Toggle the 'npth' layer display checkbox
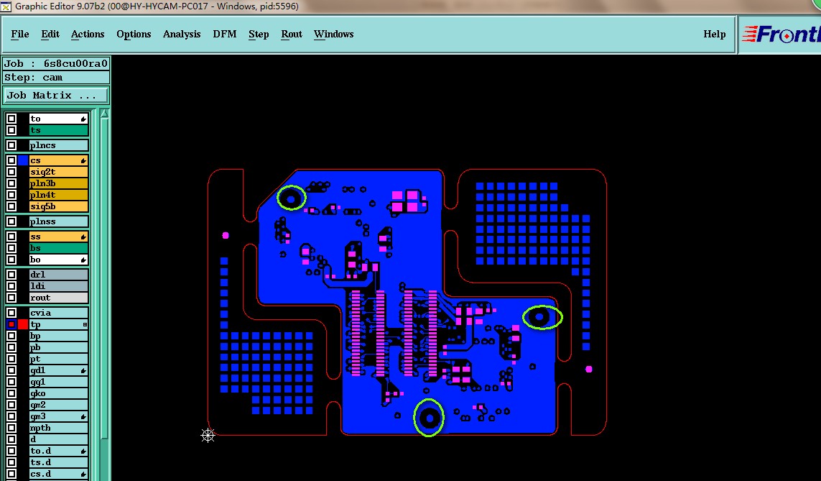Screen dimensions: 821x481 point(11,428)
